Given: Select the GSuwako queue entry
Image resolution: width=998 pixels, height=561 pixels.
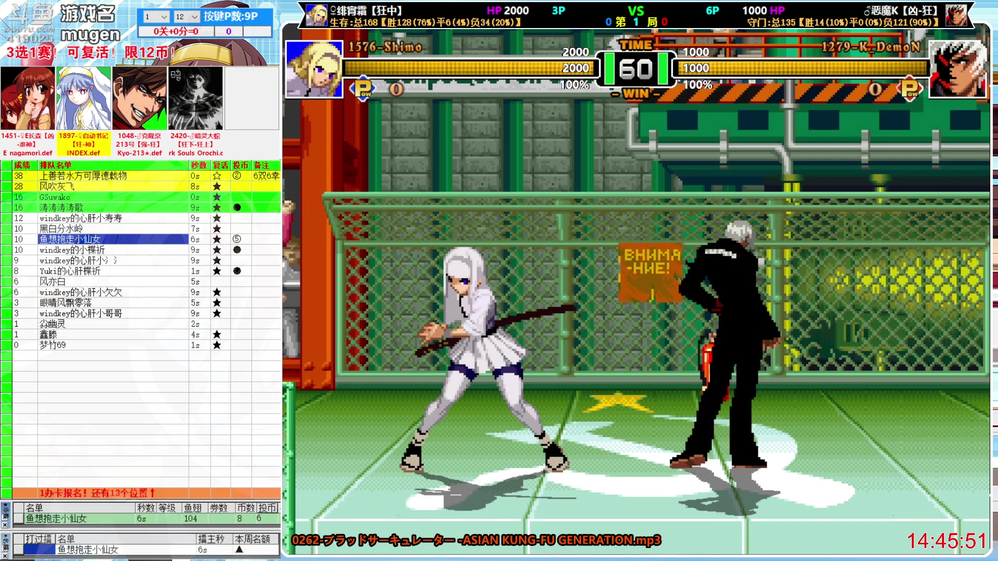Looking at the screenshot, I should [113, 197].
